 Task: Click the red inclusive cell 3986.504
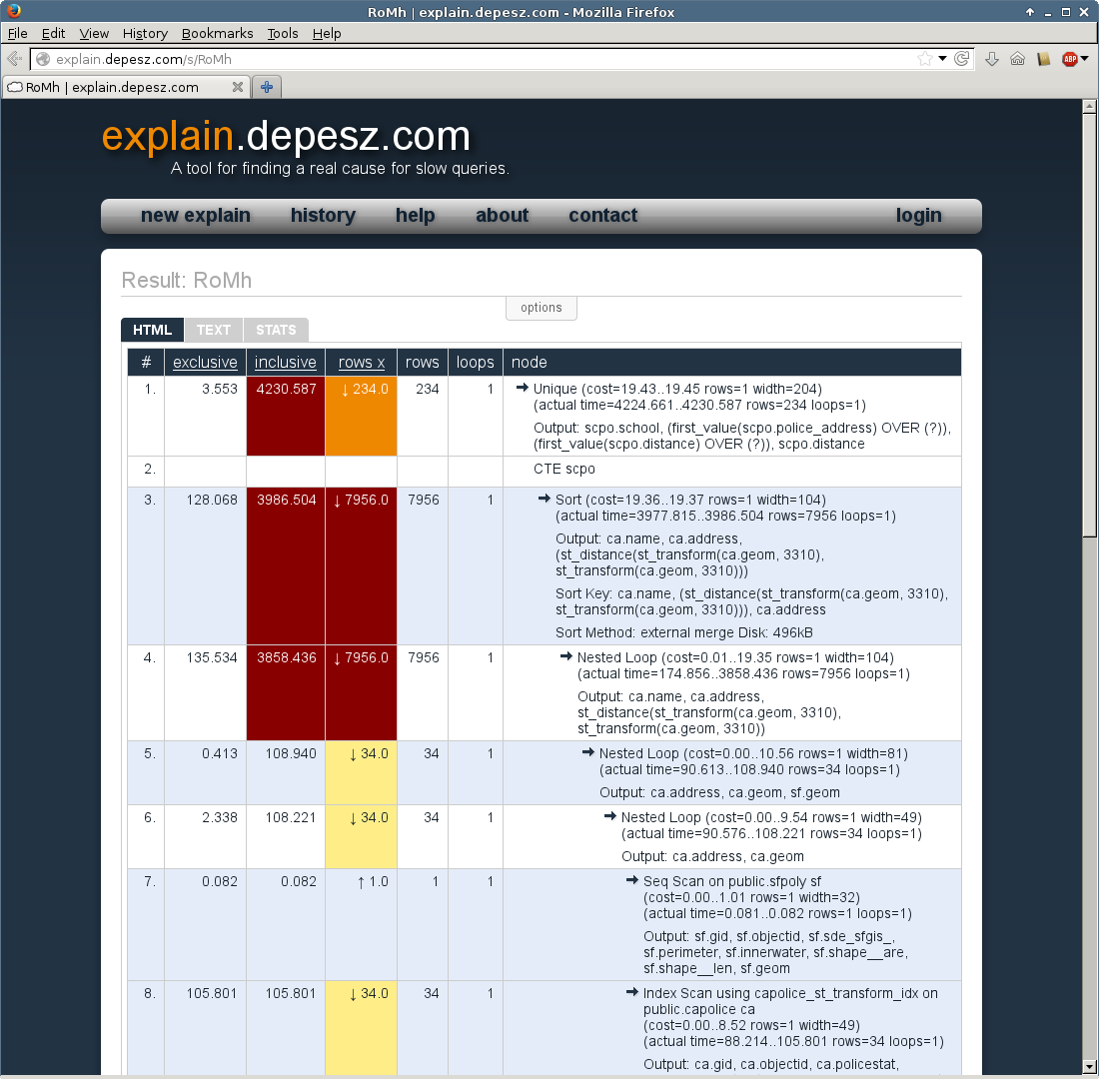(x=286, y=565)
